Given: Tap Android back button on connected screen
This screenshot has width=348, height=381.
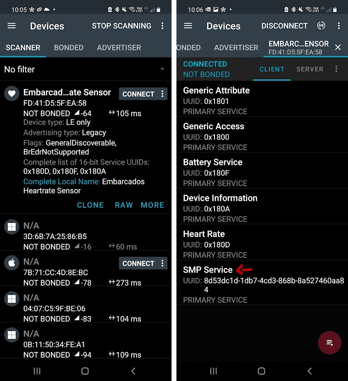Looking at the screenshot, I should click(310, 371).
